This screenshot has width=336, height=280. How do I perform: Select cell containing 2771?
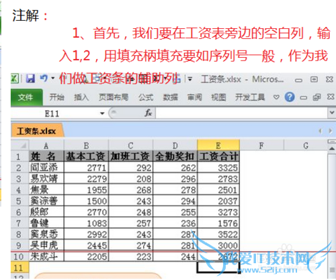(86, 167)
